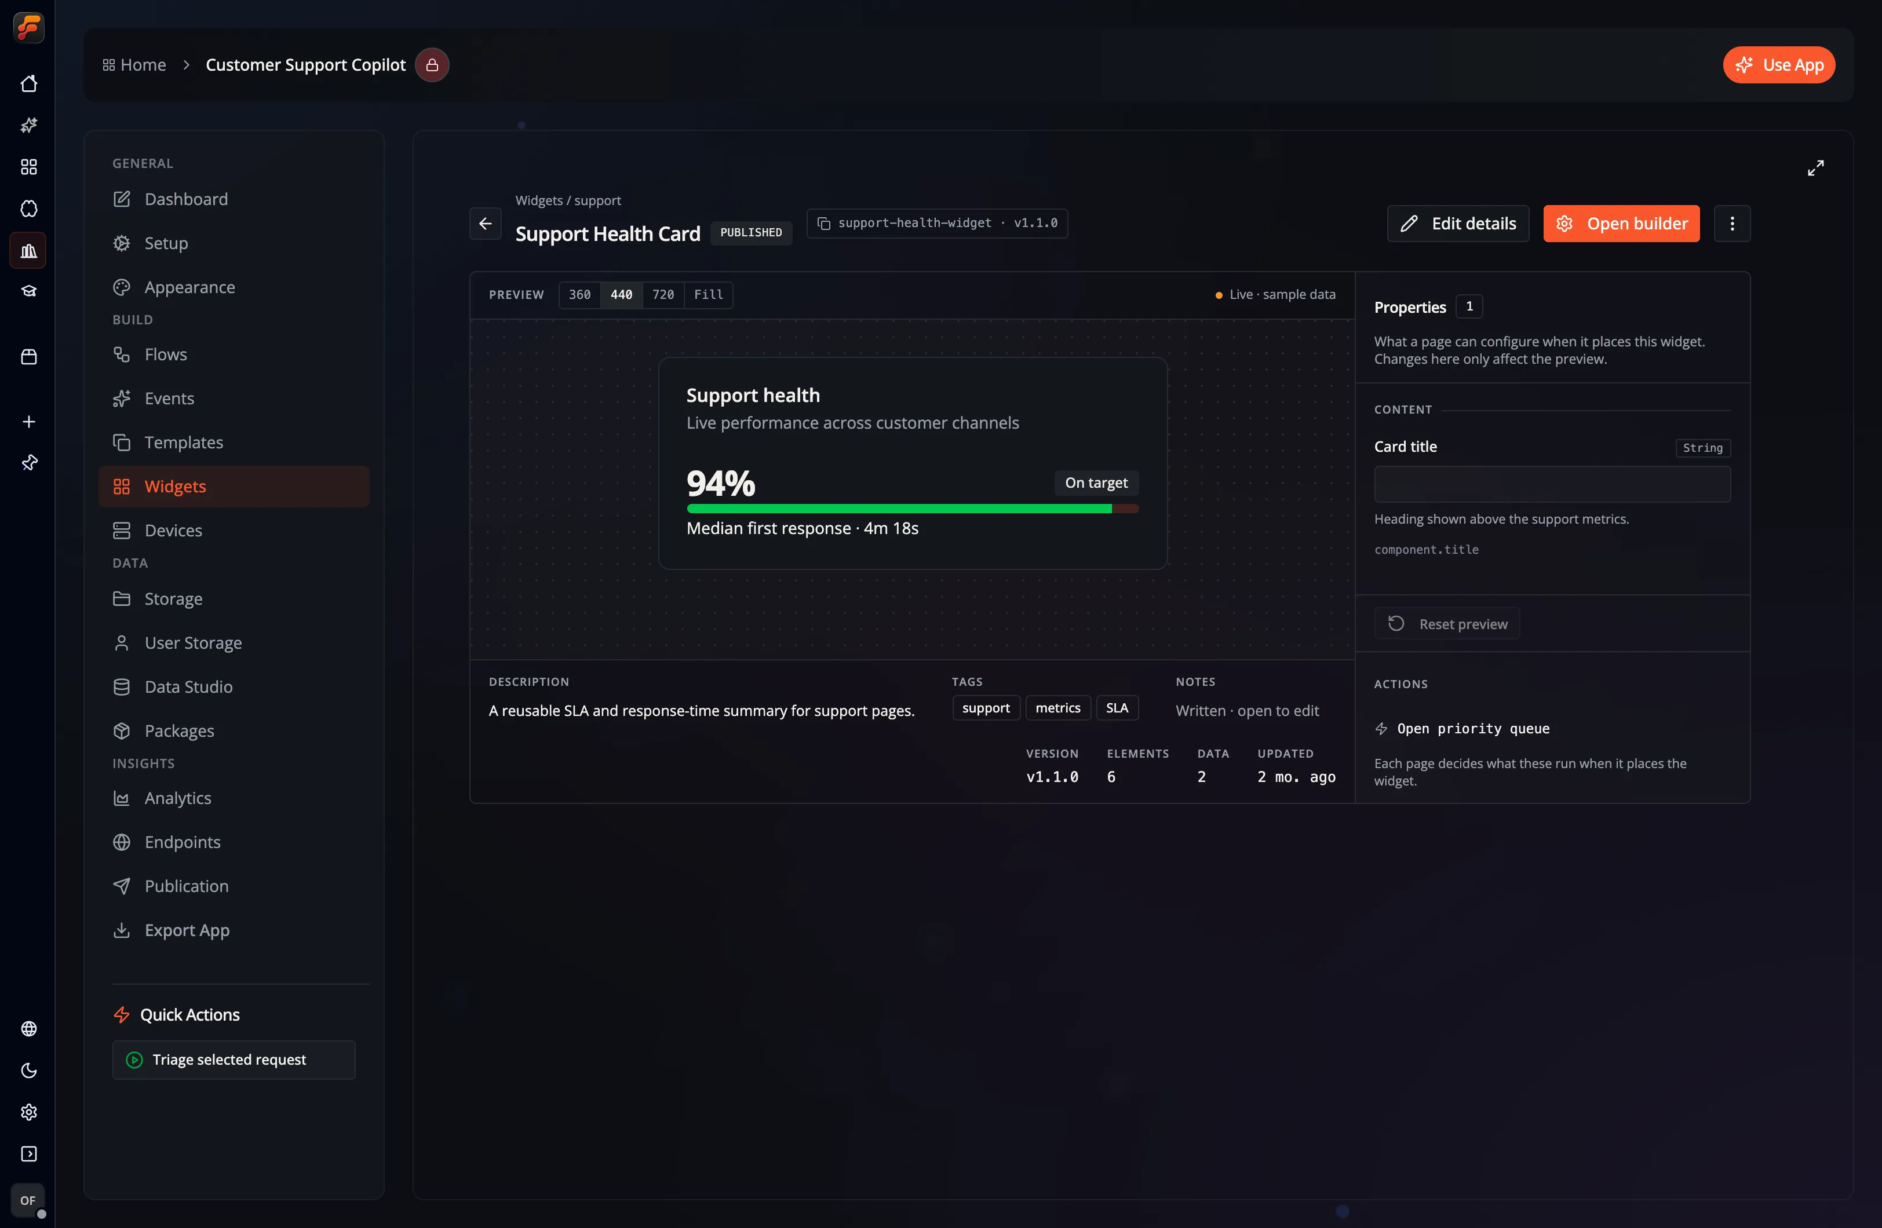Screen dimensions: 1882x1228
Task: Open the OF user avatar
Action: (x=28, y=1200)
